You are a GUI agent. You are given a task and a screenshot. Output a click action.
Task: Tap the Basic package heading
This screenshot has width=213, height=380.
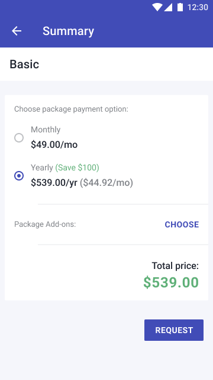(24, 64)
